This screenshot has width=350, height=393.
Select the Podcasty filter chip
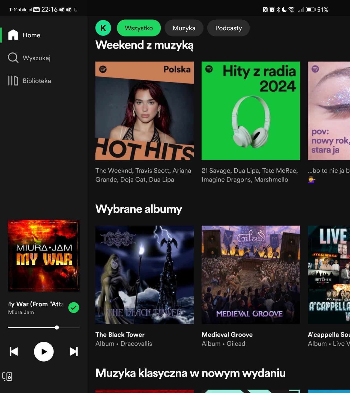pos(228,28)
